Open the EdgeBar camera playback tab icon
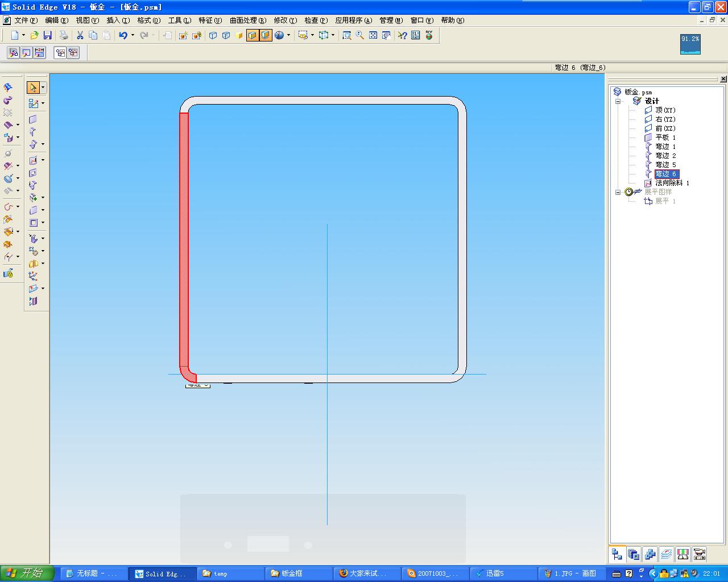This screenshot has width=728, height=582. pyautogui.click(x=700, y=554)
